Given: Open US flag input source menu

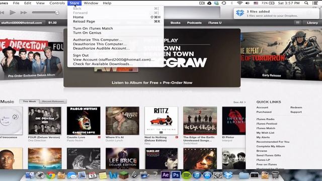Looking at the screenshot, I should pos(256,3).
